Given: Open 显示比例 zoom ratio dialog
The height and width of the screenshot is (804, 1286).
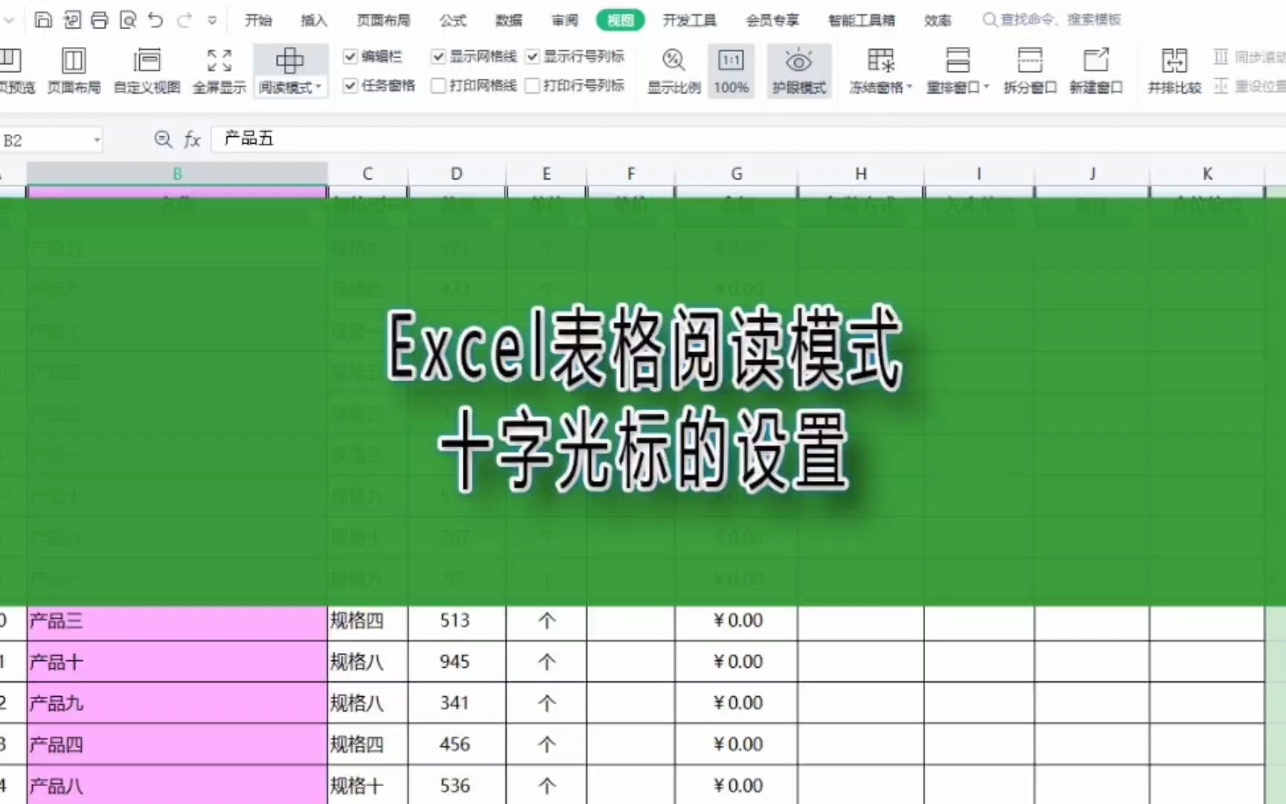Looking at the screenshot, I should coord(674,71).
